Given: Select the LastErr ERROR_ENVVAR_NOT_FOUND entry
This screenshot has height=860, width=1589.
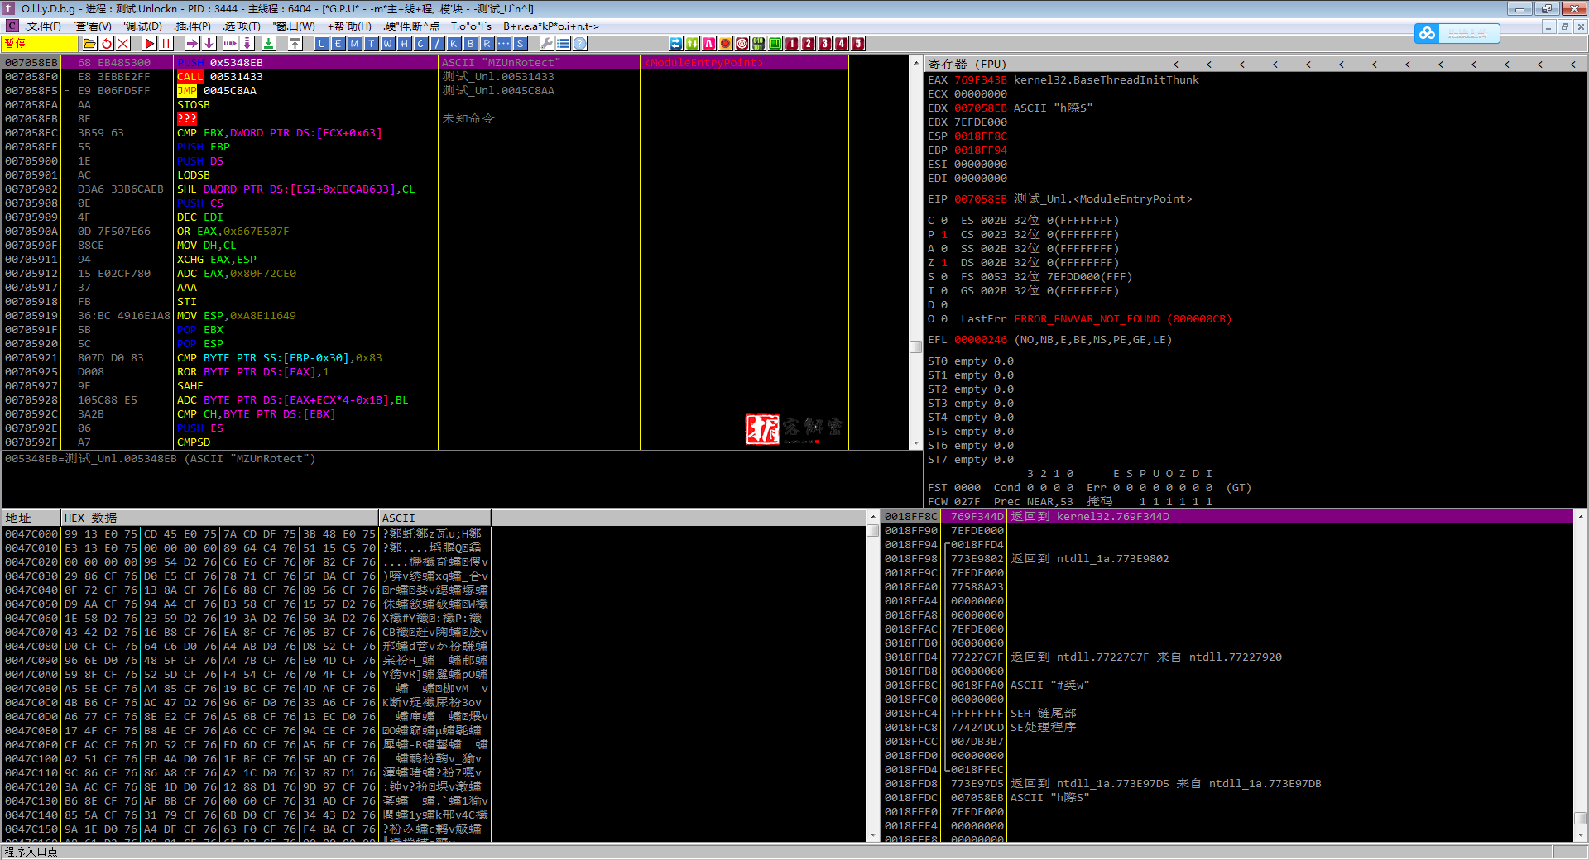Looking at the screenshot, I should pos(1096,319).
